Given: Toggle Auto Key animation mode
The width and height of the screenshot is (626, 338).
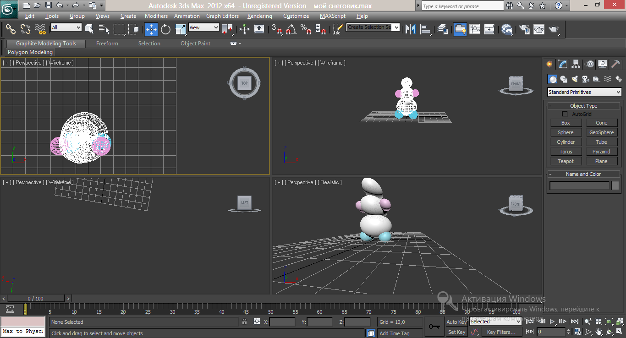Looking at the screenshot, I should coord(456,322).
